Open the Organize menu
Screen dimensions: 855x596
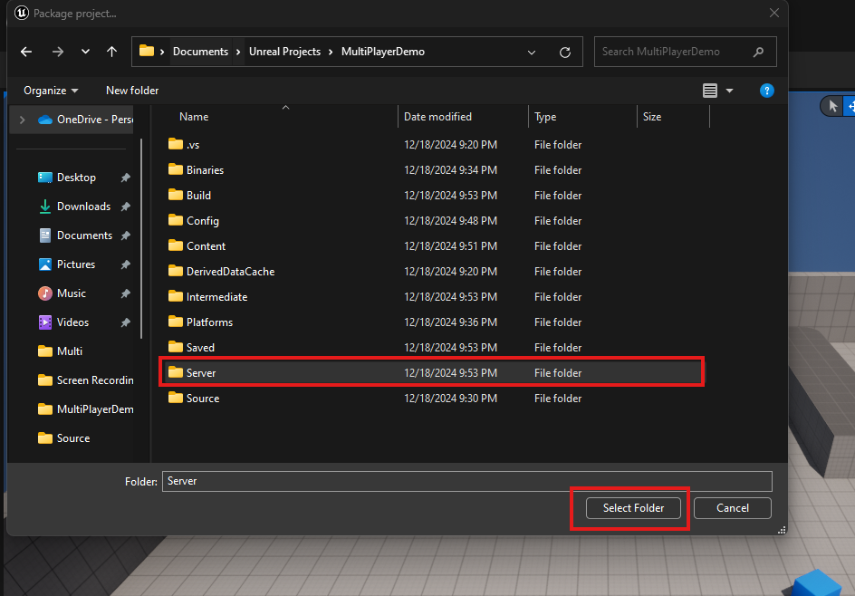pyautogui.click(x=51, y=91)
